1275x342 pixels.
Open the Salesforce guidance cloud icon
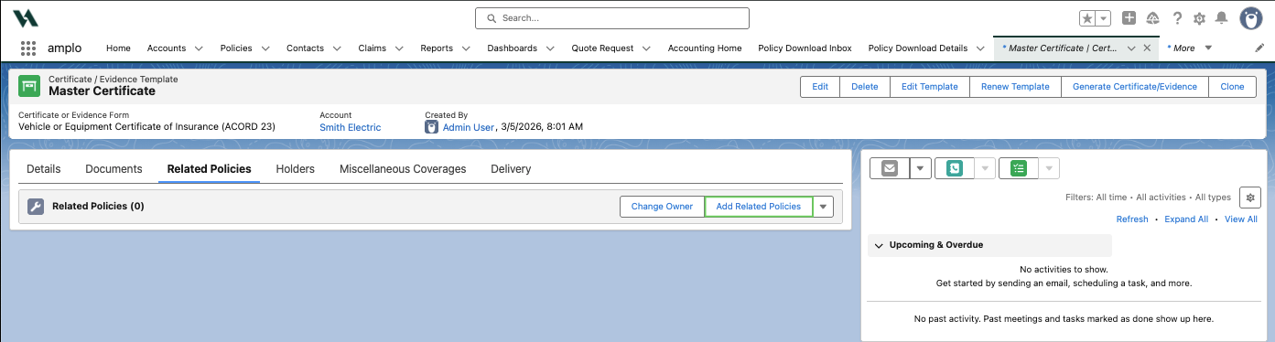pyautogui.click(x=1153, y=18)
